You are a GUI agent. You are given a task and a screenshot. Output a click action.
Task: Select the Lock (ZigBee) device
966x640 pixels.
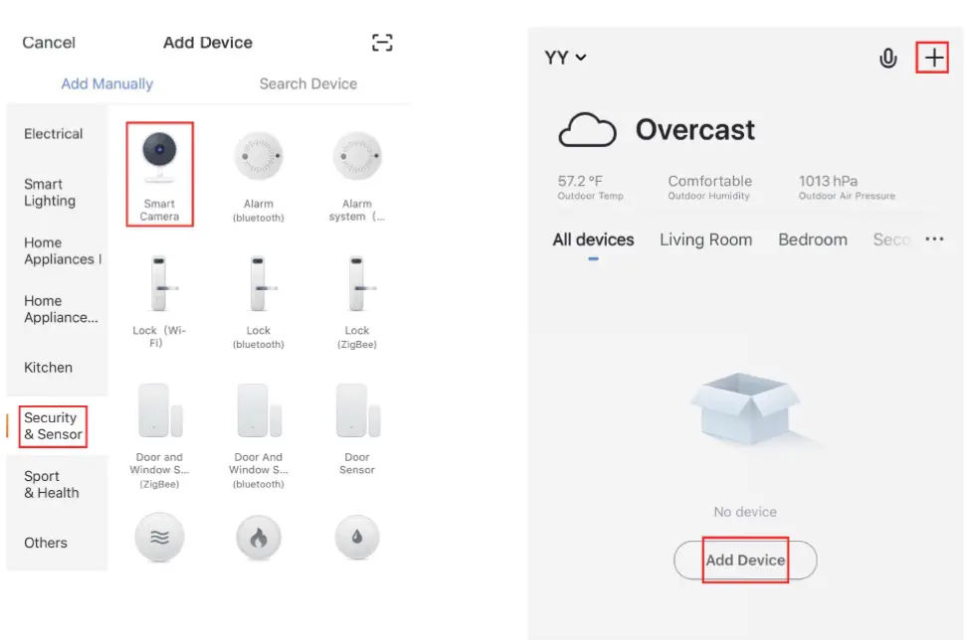357,302
